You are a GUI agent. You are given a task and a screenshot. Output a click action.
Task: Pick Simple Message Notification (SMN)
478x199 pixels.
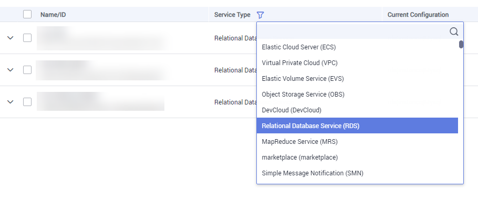357,173
